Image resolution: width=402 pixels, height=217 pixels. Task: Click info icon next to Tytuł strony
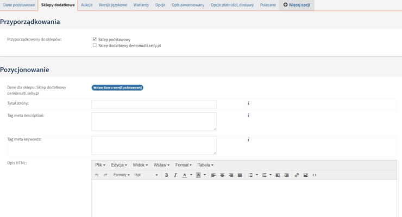(248, 103)
